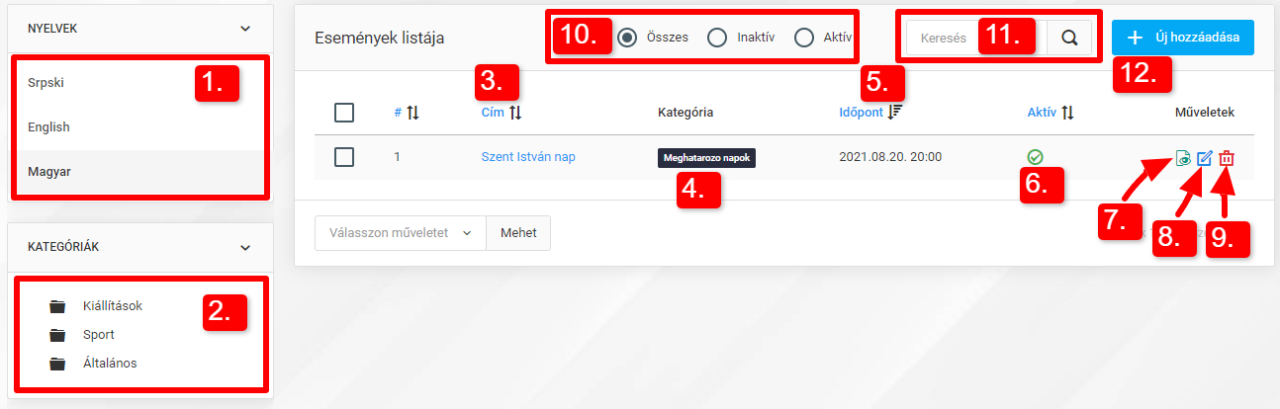The width and height of the screenshot is (1280, 409).
Task: Open the Szent István nap title link
Action: tap(528, 157)
